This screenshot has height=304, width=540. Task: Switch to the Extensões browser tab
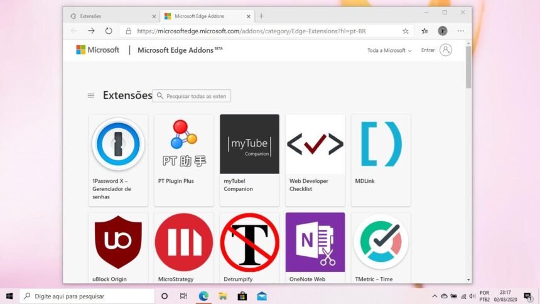click(x=111, y=16)
